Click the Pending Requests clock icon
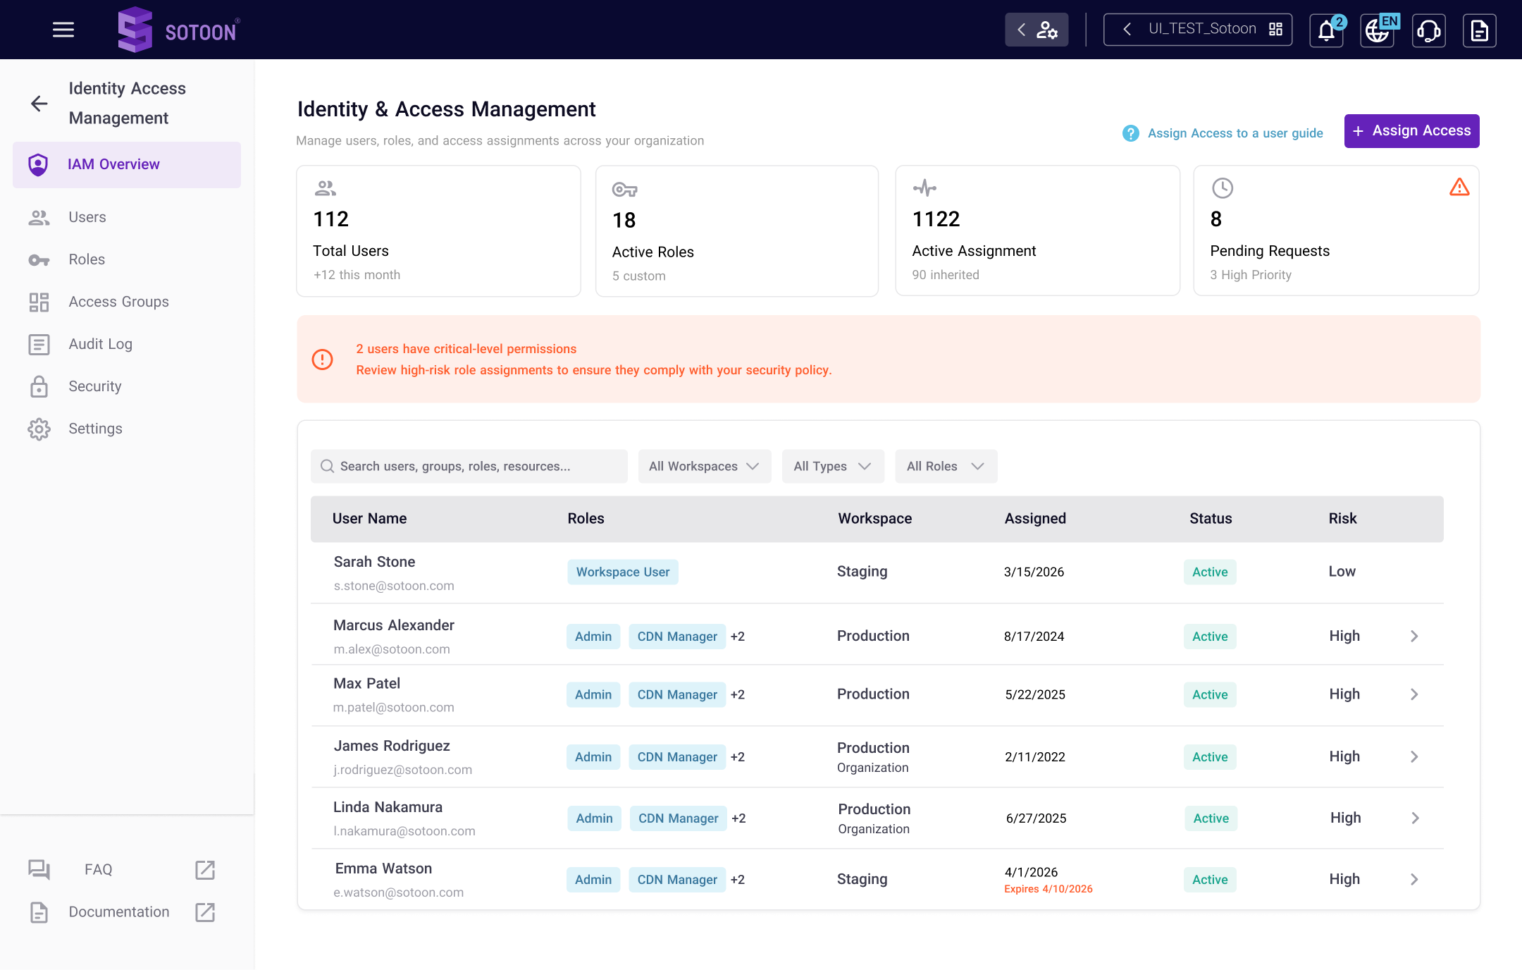 pos(1222,188)
